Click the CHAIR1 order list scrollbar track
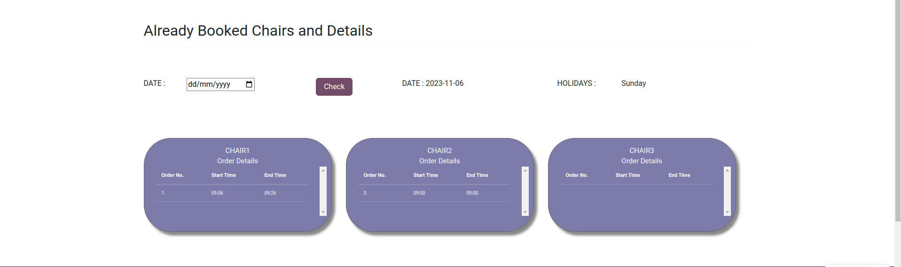 323,191
